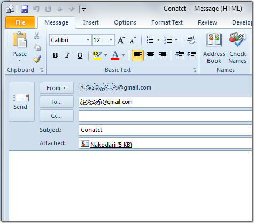The image size is (254, 223).
Task: Open Customize Quick Access Toolbar dropdown
Action: pyautogui.click(x=83, y=9)
